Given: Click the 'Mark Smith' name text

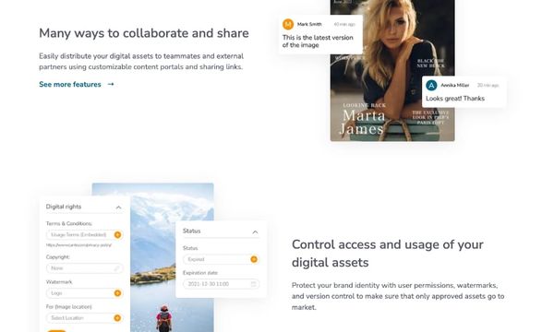Looking at the screenshot, I should tap(309, 24).
